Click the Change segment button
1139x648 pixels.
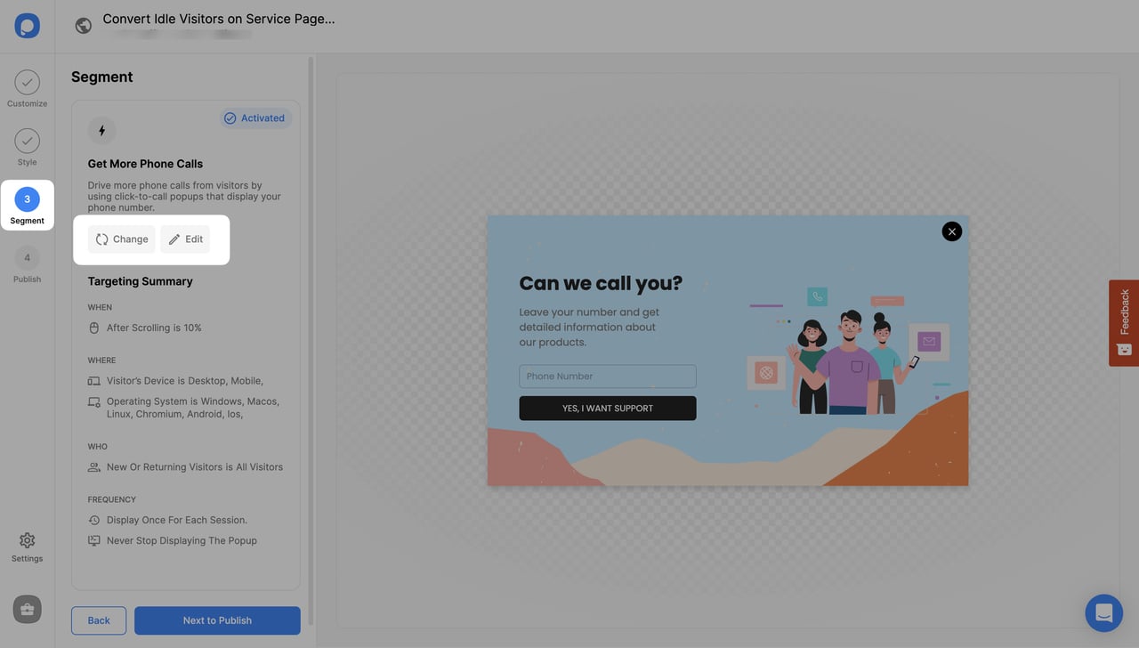(x=121, y=239)
